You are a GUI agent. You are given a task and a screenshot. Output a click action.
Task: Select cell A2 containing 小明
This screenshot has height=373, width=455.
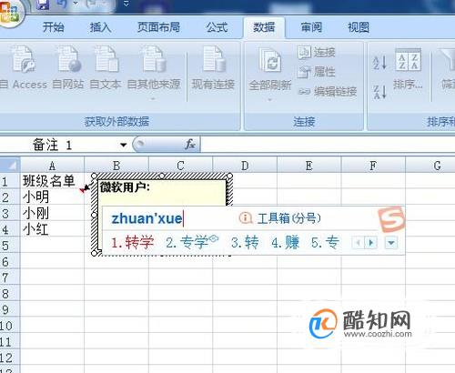[x=52, y=197]
